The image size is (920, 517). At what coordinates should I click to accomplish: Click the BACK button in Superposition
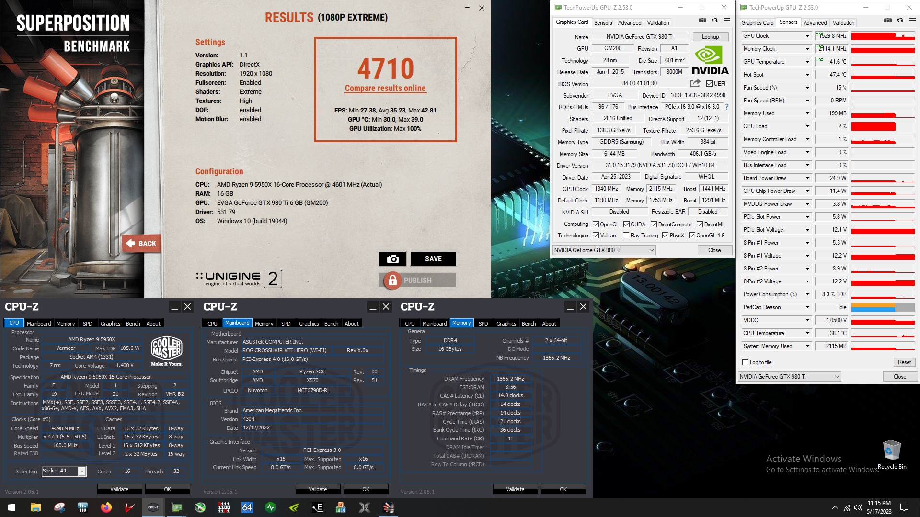[x=141, y=244]
